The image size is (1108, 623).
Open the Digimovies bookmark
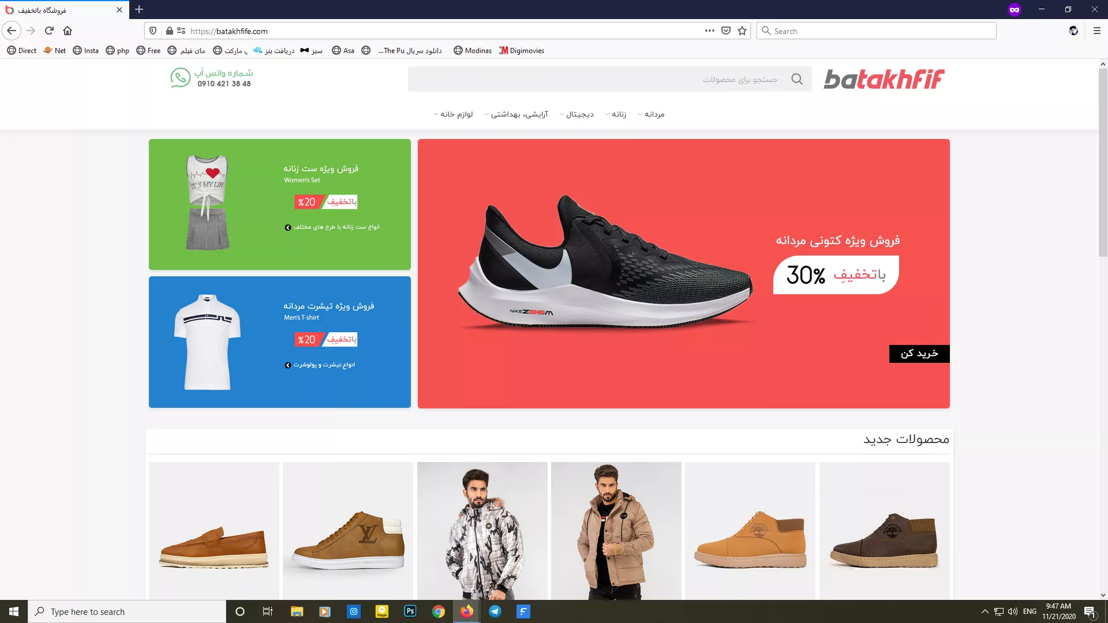pos(522,51)
